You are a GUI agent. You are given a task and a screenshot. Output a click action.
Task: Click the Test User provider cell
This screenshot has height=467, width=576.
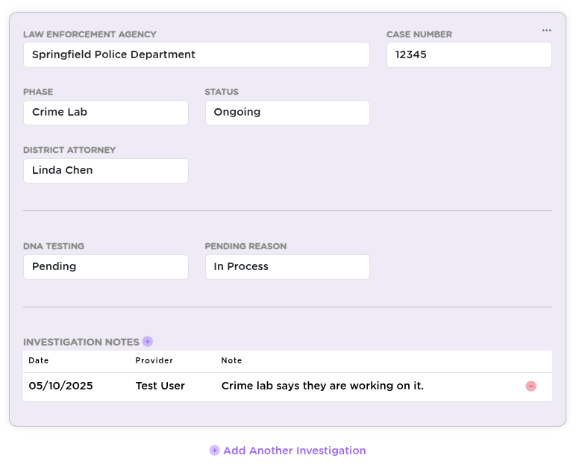[160, 386]
